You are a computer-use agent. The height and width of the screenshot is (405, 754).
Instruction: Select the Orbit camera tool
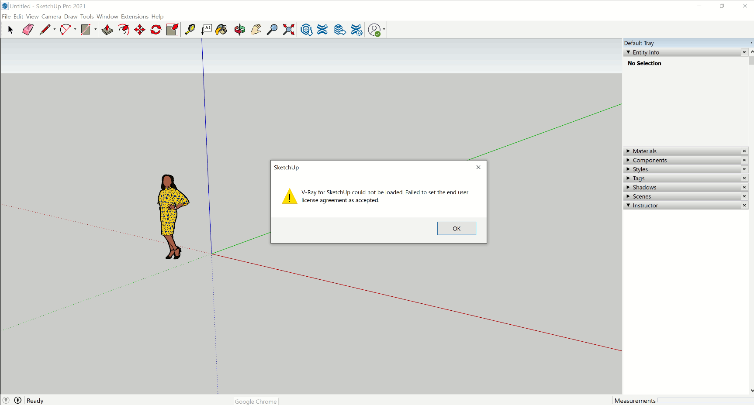pos(239,30)
